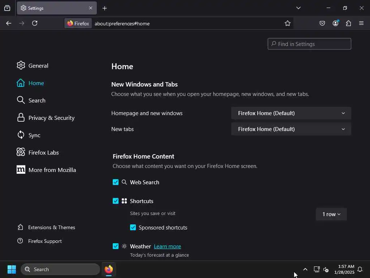Open a new tab with plus button
The image size is (370, 278).
[x=105, y=8]
